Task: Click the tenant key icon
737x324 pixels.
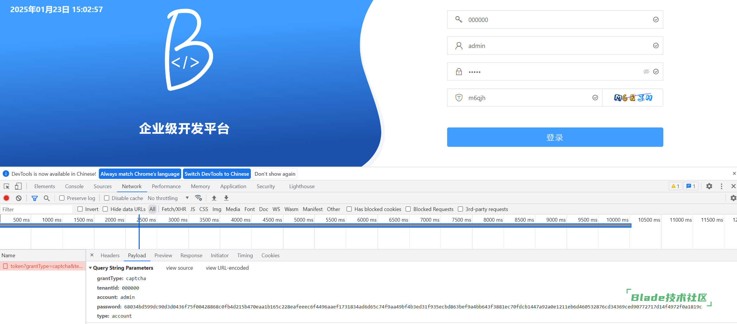Action: point(459,19)
